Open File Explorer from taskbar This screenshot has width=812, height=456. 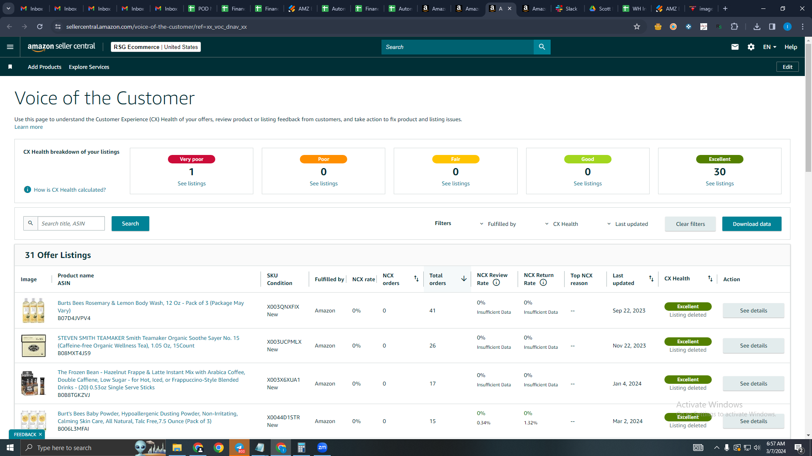pyautogui.click(x=177, y=448)
